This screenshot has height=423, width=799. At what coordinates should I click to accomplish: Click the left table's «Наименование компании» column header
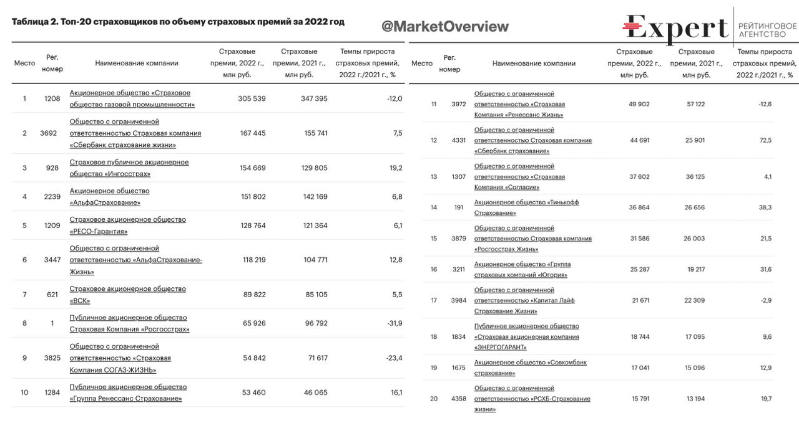tap(137, 63)
